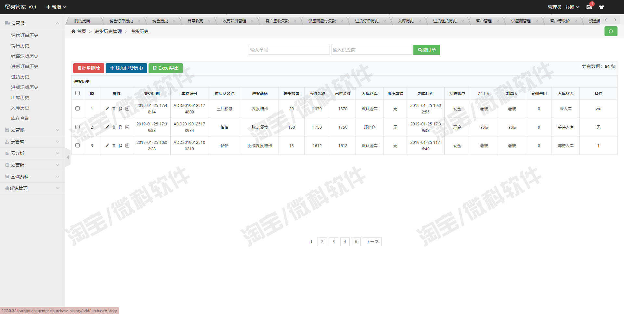Click the 添加进货历史 button
Image resolution: width=624 pixels, height=314 pixels.
pos(126,68)
